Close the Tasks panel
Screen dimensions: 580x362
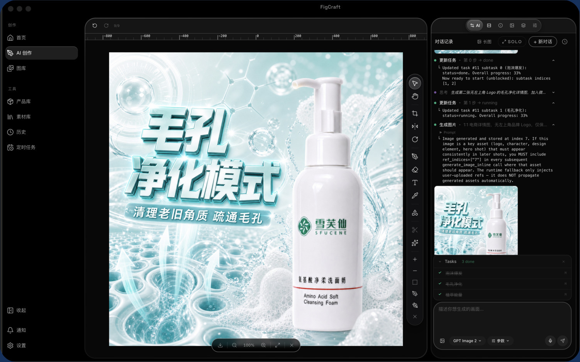[564, 262]
